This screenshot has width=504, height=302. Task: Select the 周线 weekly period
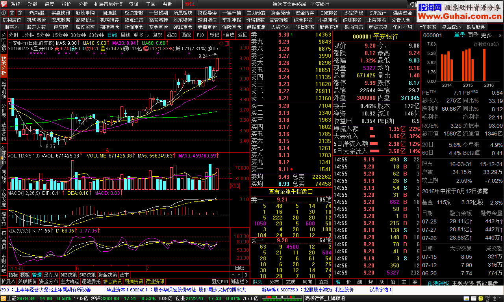tap(126, 35)
